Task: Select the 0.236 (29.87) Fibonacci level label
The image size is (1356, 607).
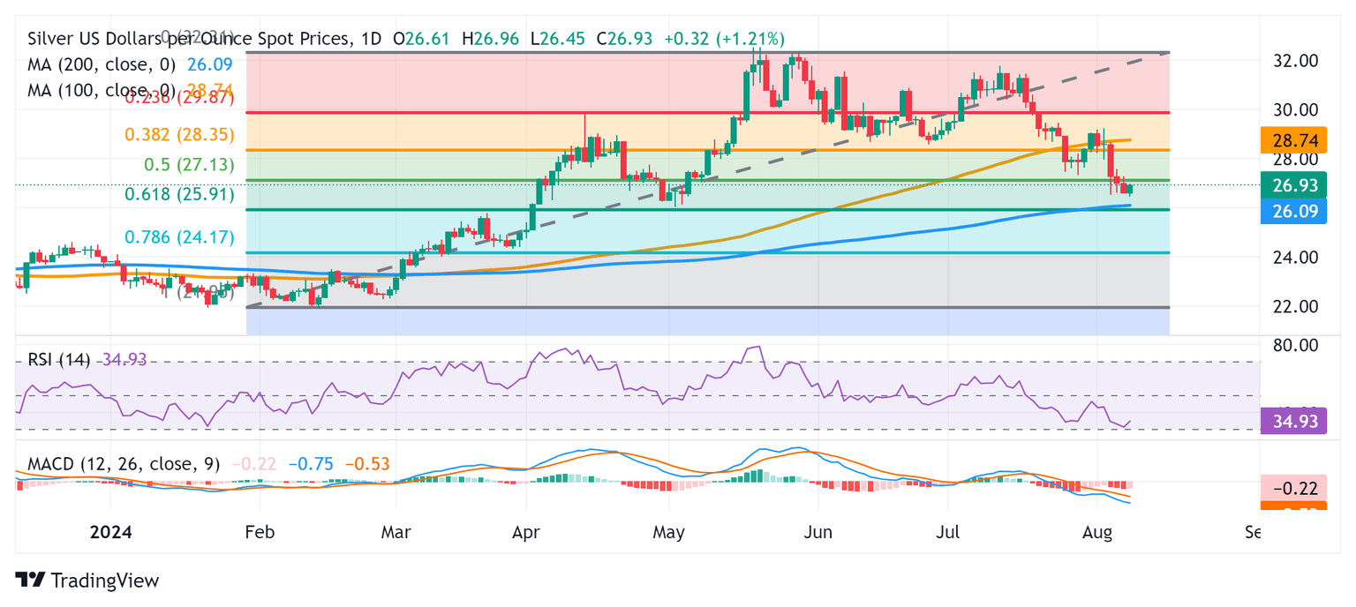Action: tap(179, 99)
